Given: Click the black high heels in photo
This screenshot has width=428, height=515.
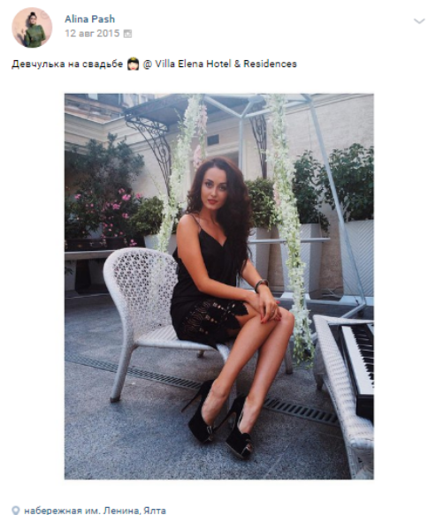Looking at the screenshot, I should coord(220,422).
